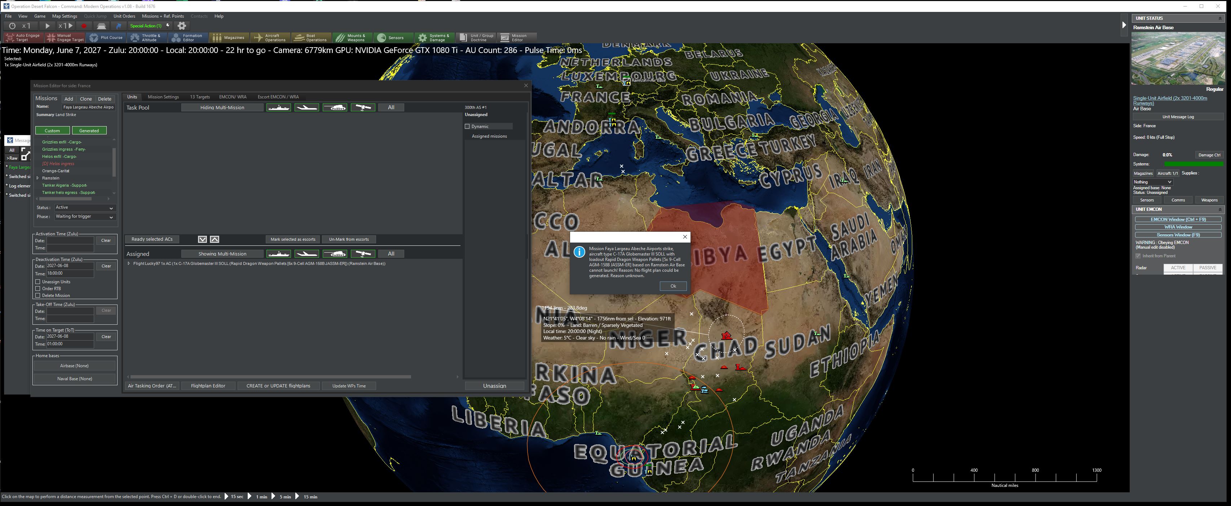This screenshot has width=1231, height=506.
Task: Open the Single-Unit Airfield database link
Action: pos(1170,101)
